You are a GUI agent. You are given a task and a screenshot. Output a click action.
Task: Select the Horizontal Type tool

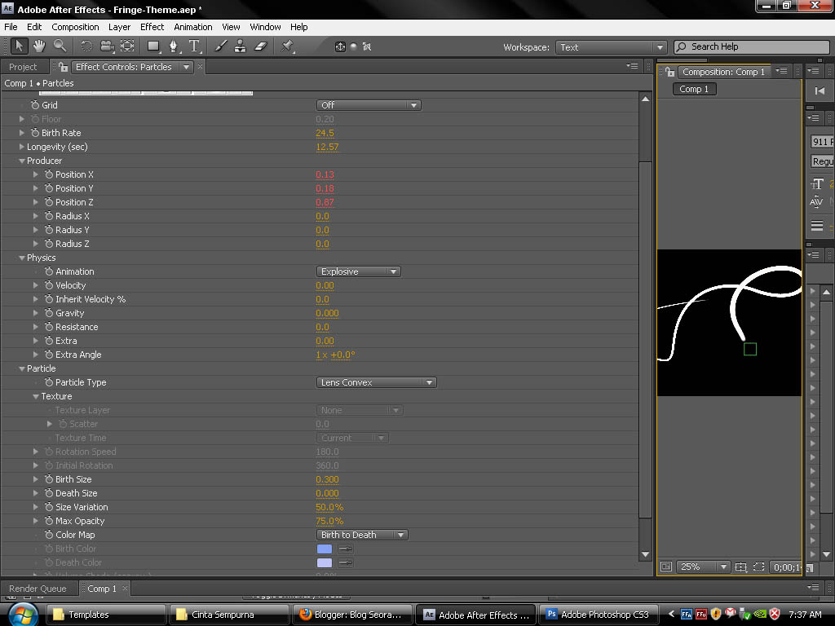click(195, 46)
